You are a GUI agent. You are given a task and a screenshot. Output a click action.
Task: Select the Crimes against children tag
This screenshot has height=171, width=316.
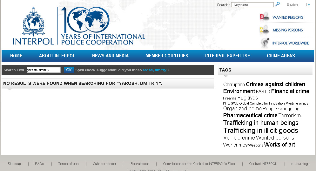click(275, 84)
